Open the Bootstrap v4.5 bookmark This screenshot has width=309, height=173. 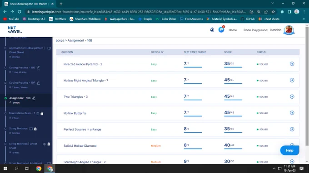(x=34, y=19)
